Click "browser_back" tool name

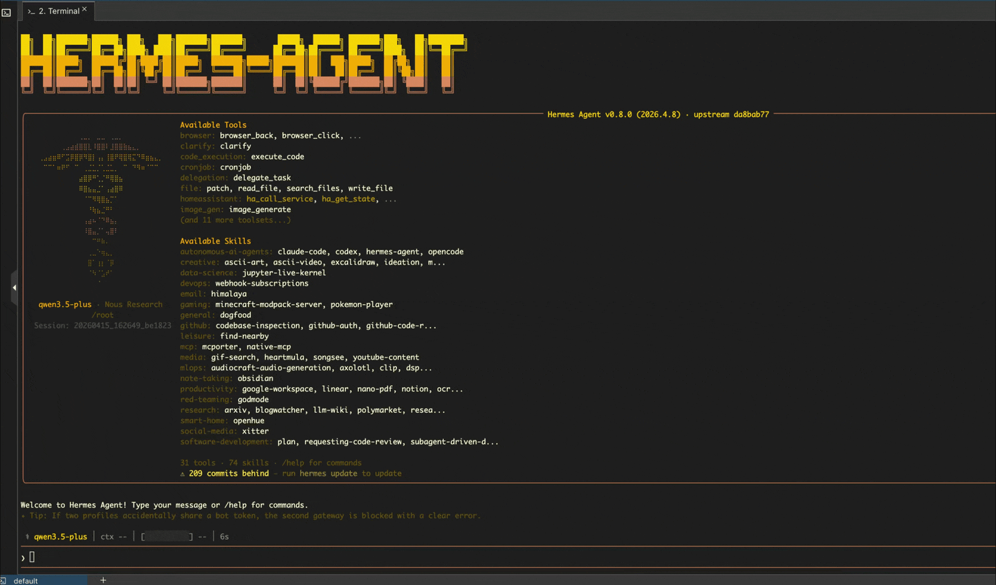click(x=246, y=136)
